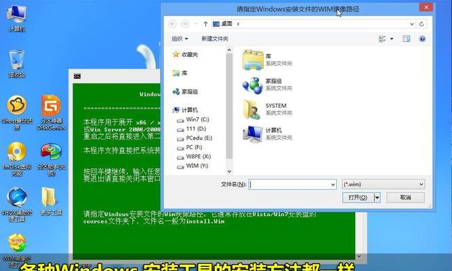Open the dialog help button
Viewport: 452px width, 271px height.
coord(422,39)
